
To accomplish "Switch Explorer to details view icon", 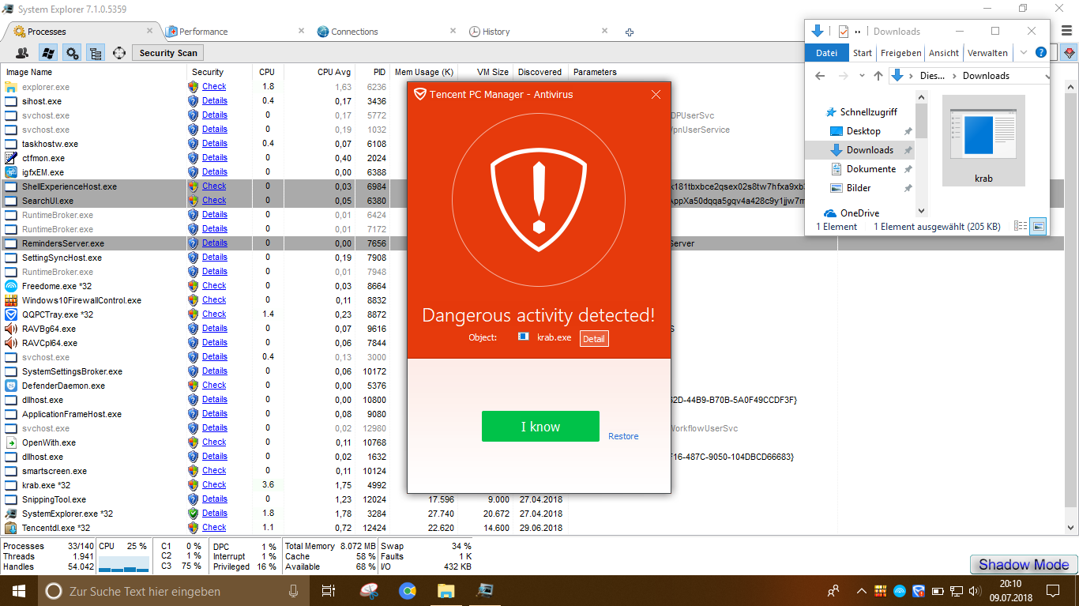I will (1021, 227).
